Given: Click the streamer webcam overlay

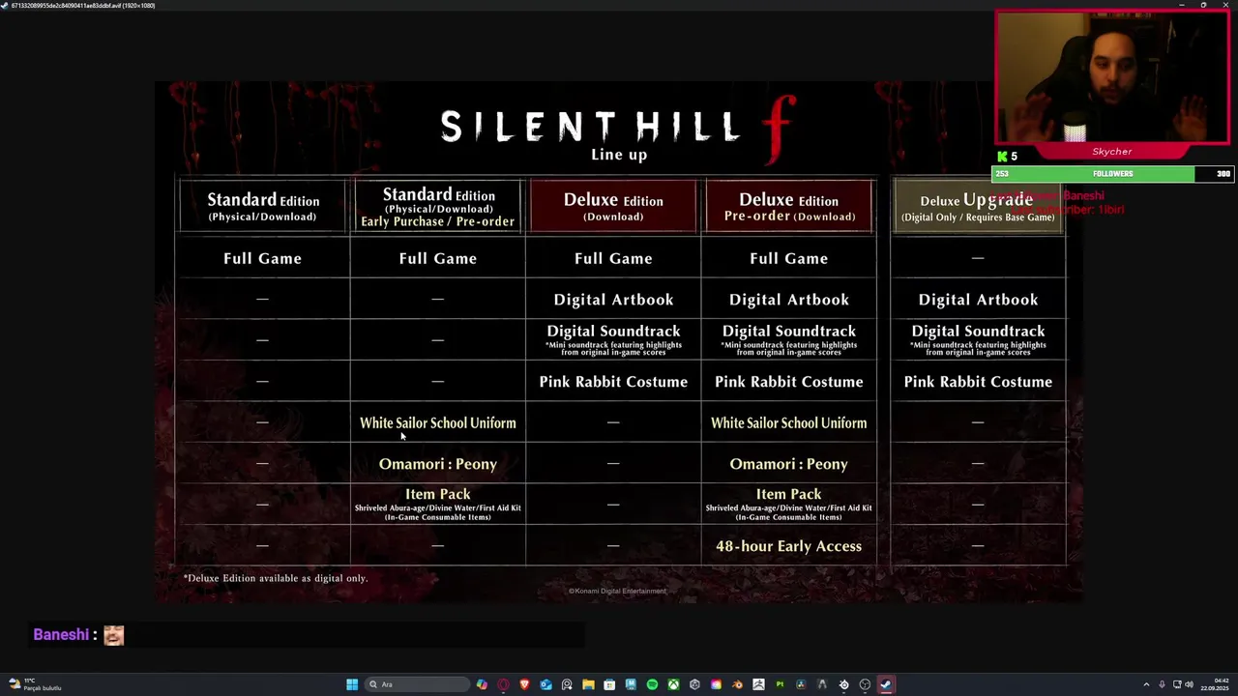Looking at the screenshot, I should pyautogui.click(x=1112, y=77).
